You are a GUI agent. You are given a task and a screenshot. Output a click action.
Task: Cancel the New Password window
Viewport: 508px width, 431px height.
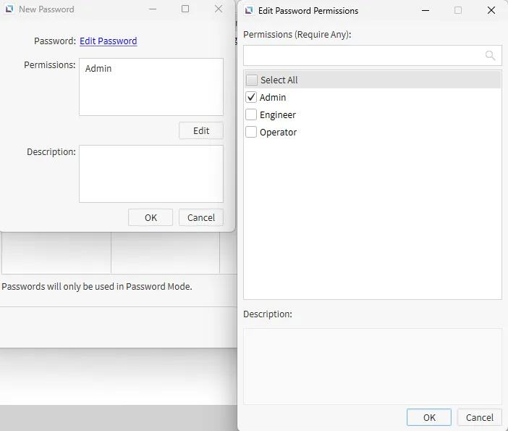pos(201,217)
